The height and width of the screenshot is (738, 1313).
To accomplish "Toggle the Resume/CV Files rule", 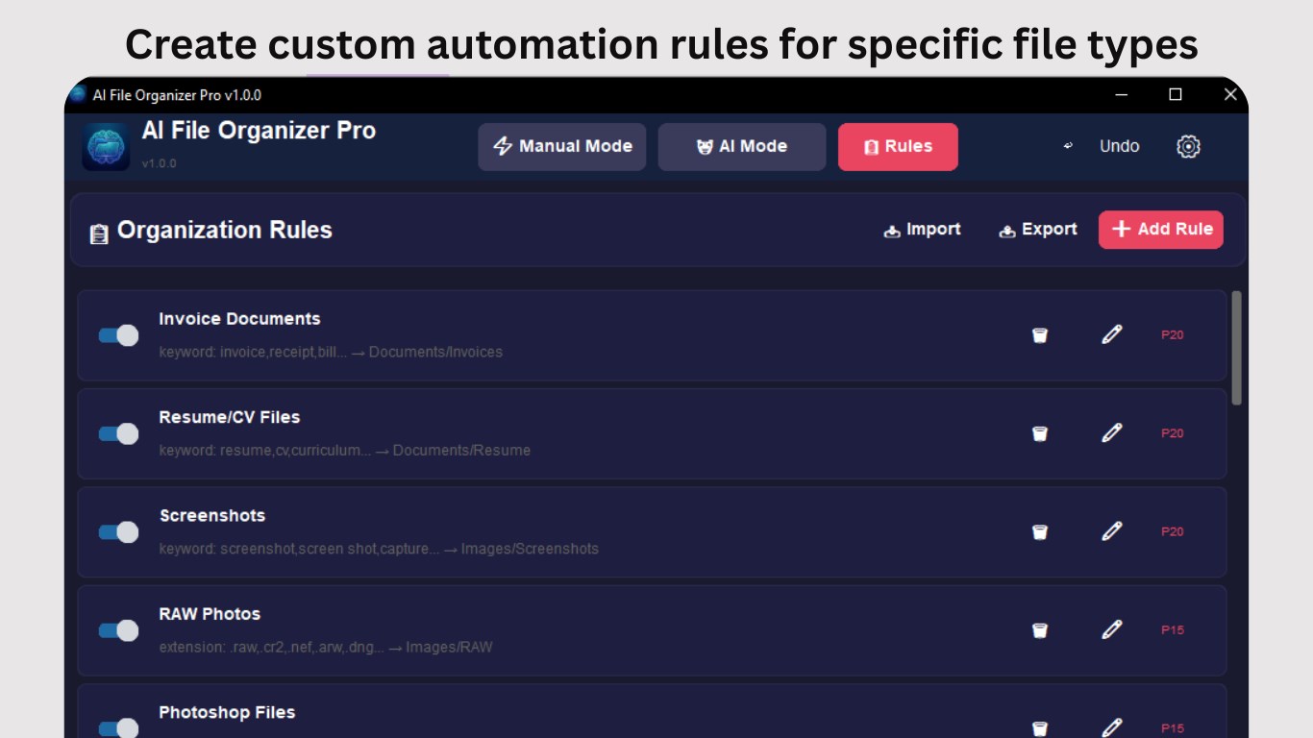I will click(116, 433).
